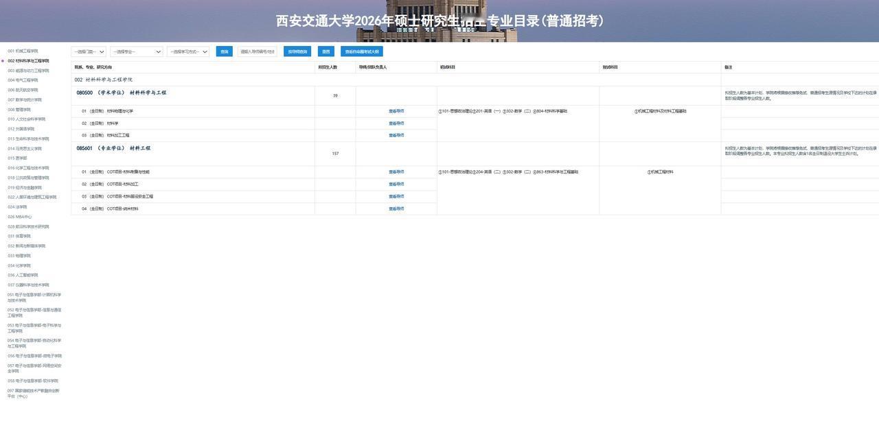Click the 重置 button

tap(326, 51)
